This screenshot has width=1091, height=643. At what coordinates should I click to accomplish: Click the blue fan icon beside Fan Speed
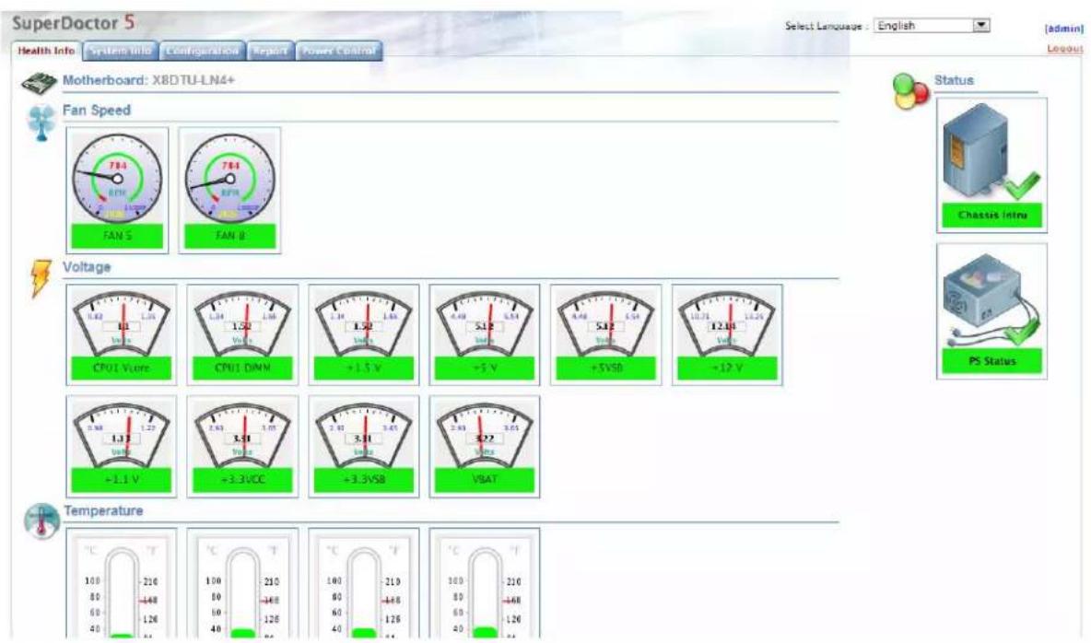click(x=41, y=123)
